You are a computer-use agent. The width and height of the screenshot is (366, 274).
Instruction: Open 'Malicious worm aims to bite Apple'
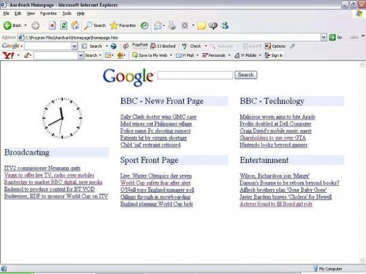coord(278,117)
